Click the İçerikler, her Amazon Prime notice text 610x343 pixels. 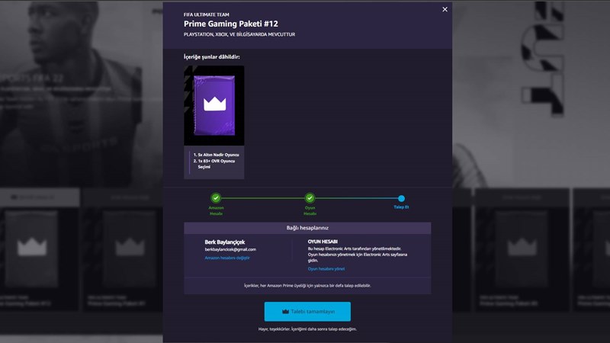coord(307,285)
